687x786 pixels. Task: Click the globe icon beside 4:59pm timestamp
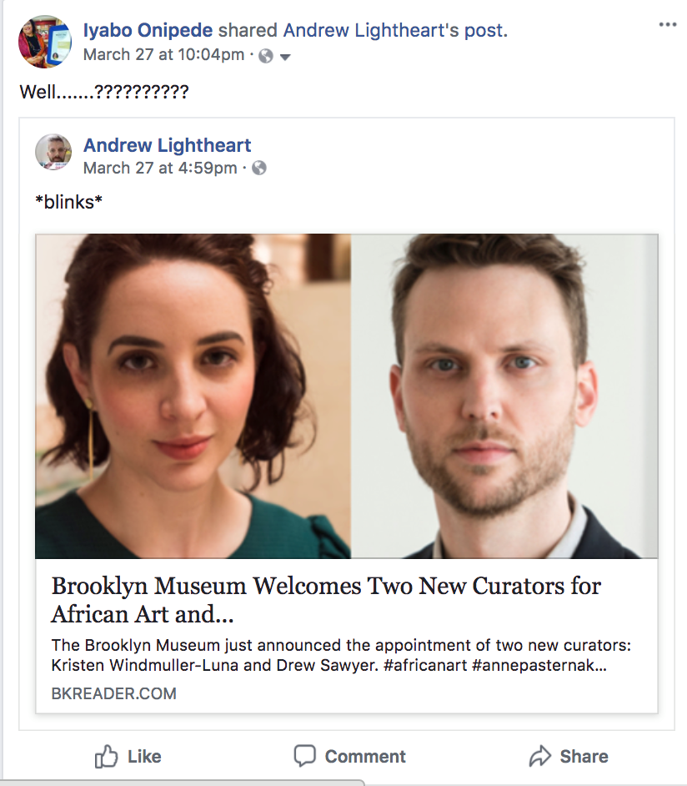(259, 168)
